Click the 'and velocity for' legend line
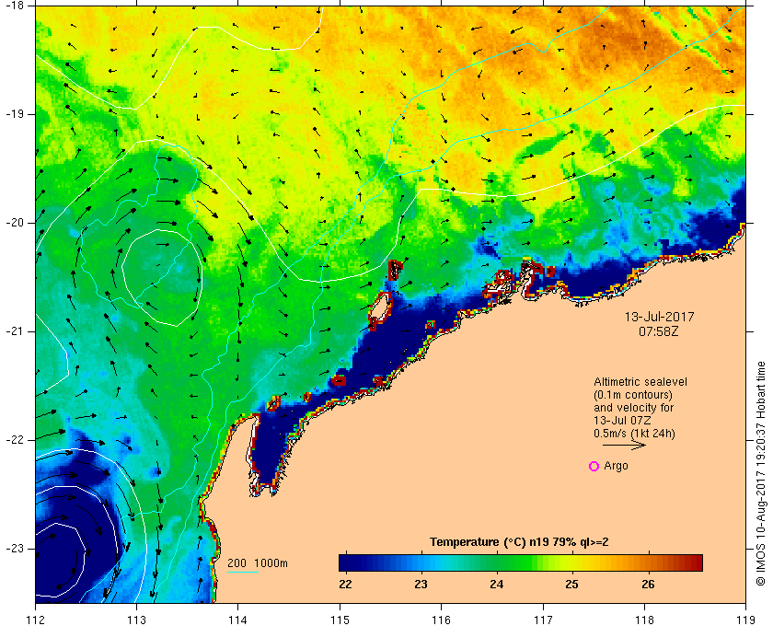 click(x=633, y=408)
